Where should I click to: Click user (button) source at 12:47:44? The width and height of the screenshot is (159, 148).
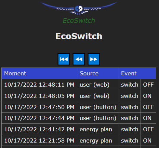coord(98,118)
